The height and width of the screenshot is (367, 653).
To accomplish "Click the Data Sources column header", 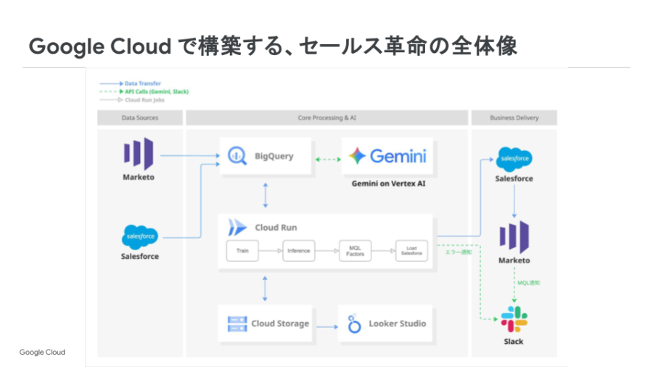I will [x=139, y=117].
